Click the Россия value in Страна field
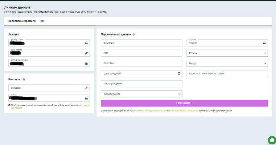This screenshot has width=276, height=145. 193,43
